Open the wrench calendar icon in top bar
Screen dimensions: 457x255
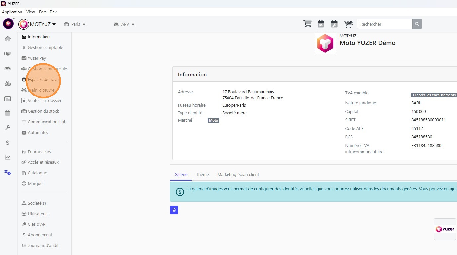pos(334,24)
